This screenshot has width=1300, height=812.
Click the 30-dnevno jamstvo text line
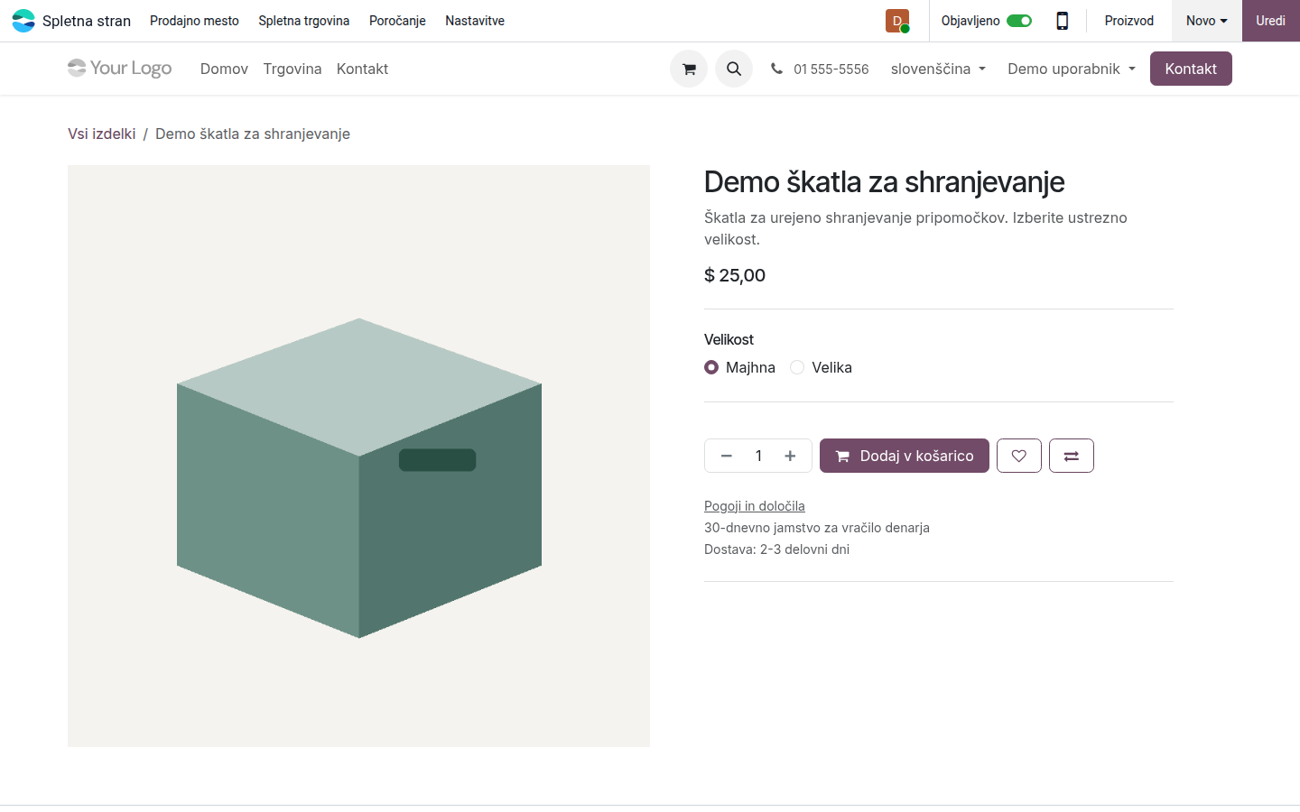(x=817, y=528)
